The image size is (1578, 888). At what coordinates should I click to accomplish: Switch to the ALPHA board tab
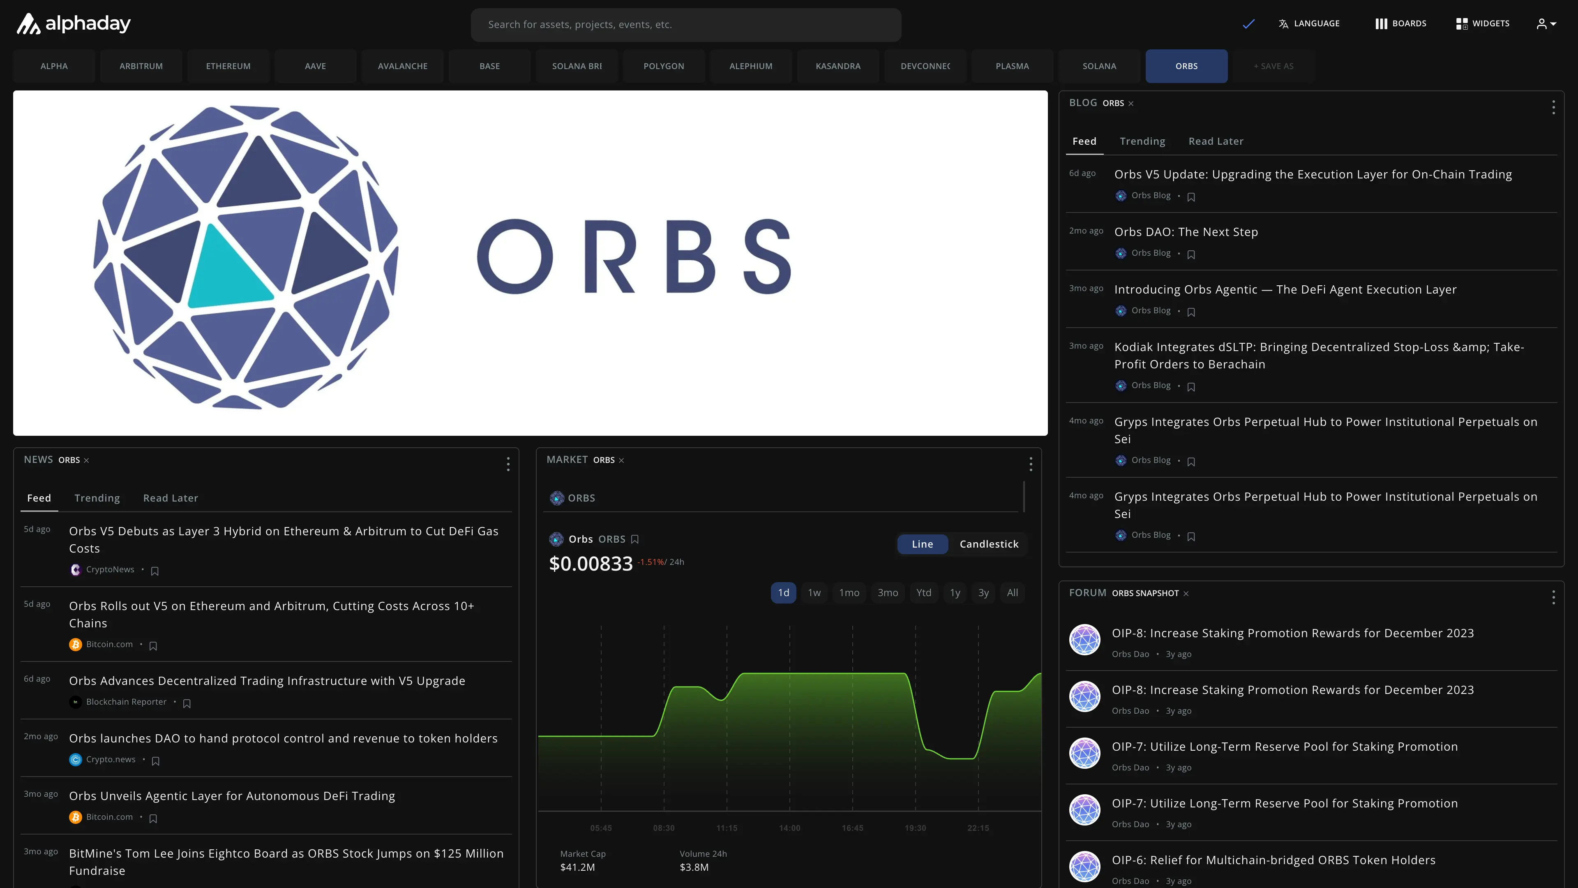click(x=54, y=66)
